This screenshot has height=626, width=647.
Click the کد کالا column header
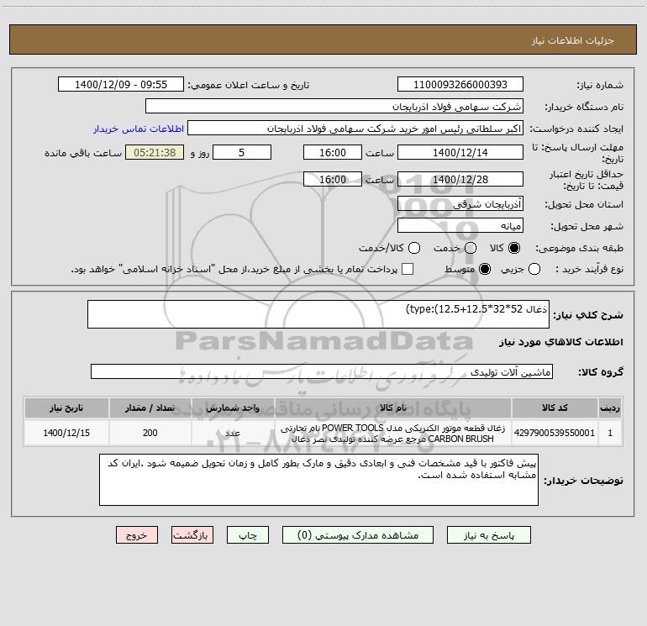pos(555,408)
